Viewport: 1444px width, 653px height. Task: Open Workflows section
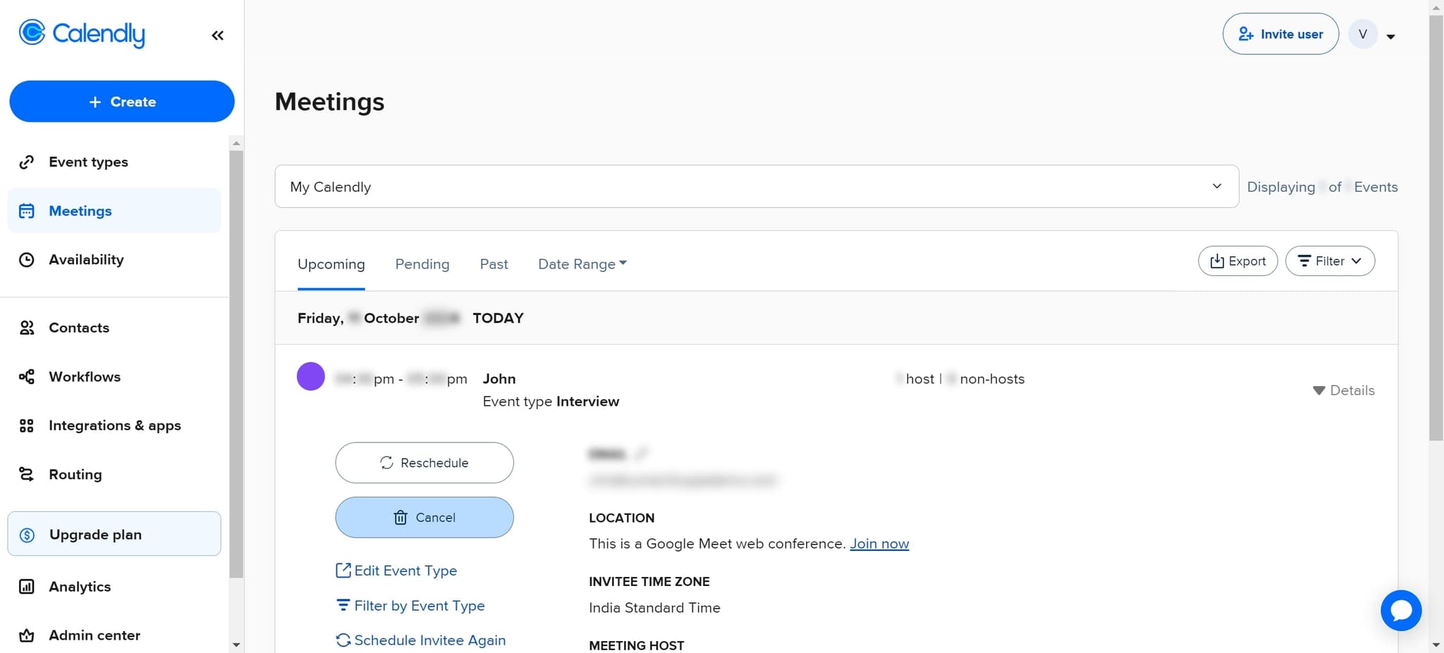tap(85, 377)
